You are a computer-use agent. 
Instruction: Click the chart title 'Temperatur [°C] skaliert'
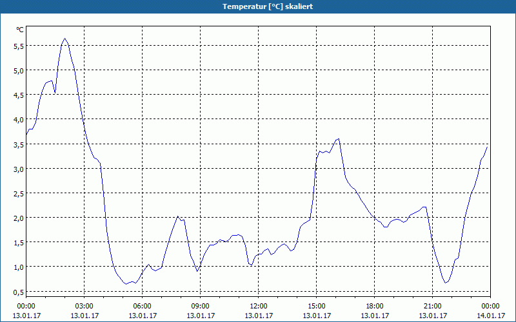(x=268, y=6)
